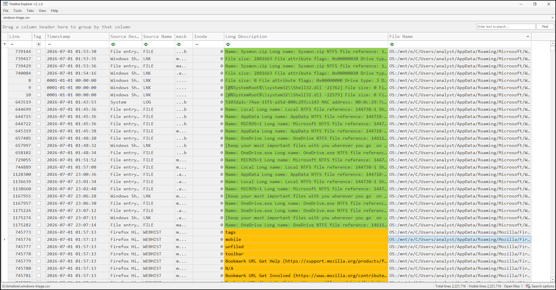Screen dimensions: 556x290
Task: Click the Timeline Explorer app icon
Action: 5,4
